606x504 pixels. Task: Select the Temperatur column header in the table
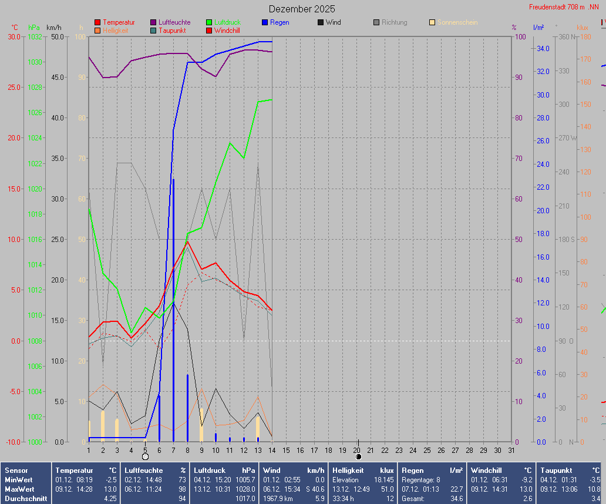[x=74, y=471]
